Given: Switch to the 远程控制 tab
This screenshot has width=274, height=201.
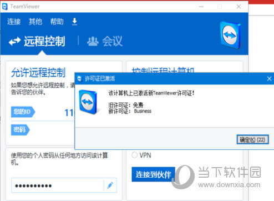Looking at the screenshot, I should click(x=37, y=41).
